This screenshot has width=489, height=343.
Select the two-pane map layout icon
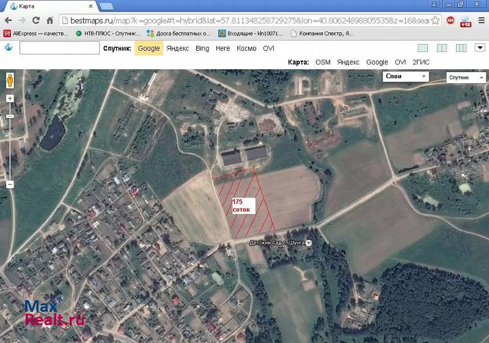(442, 48)
